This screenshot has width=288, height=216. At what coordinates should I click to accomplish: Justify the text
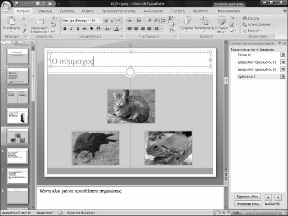[x=149, y=29]
